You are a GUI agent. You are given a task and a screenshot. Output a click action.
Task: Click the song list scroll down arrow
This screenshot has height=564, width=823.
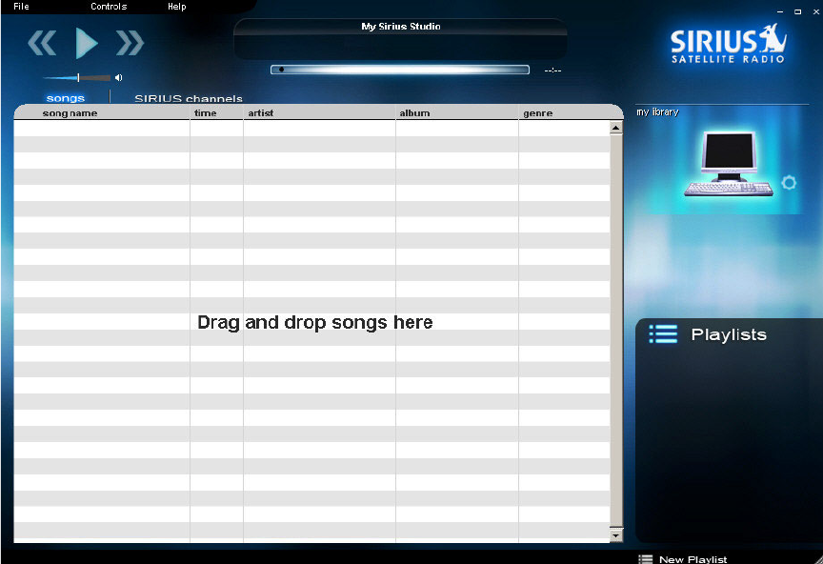click(x=616, y=535)
